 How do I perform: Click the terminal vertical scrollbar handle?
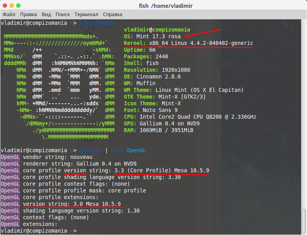pos(304,222)
